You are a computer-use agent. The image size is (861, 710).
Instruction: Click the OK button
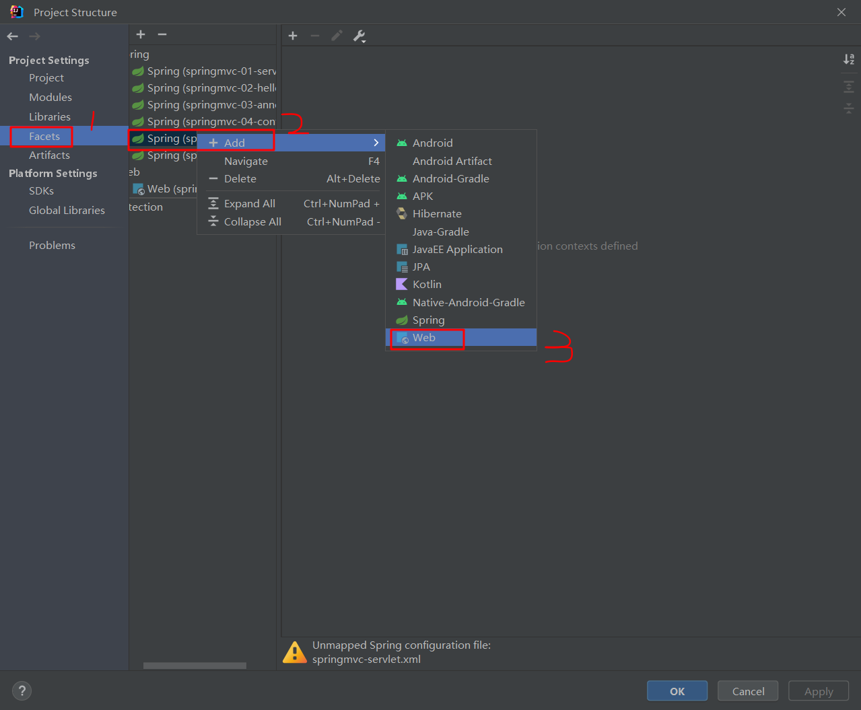coord(677,691)
